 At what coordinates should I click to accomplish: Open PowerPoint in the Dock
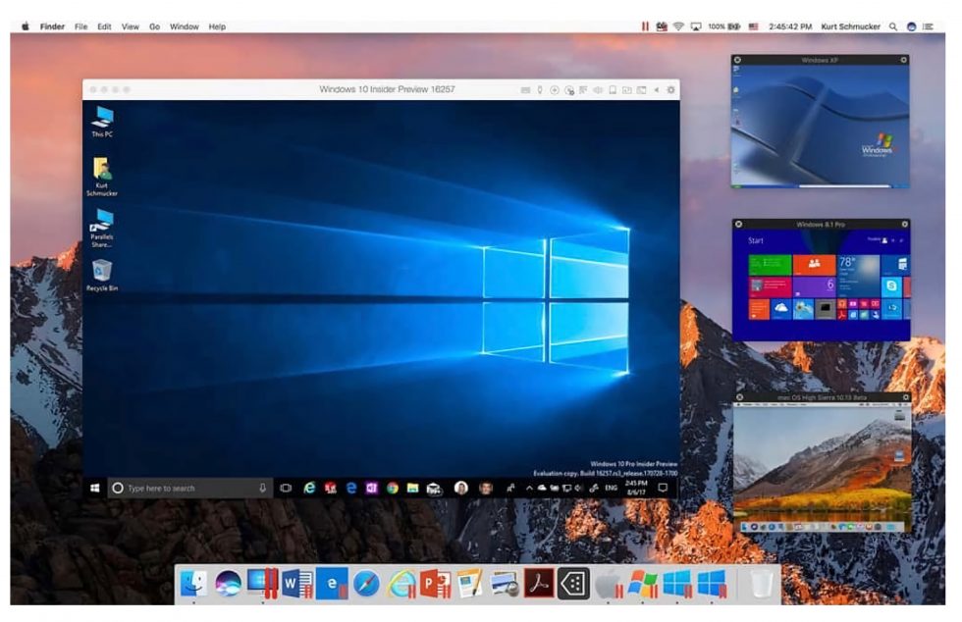[436, 584]
